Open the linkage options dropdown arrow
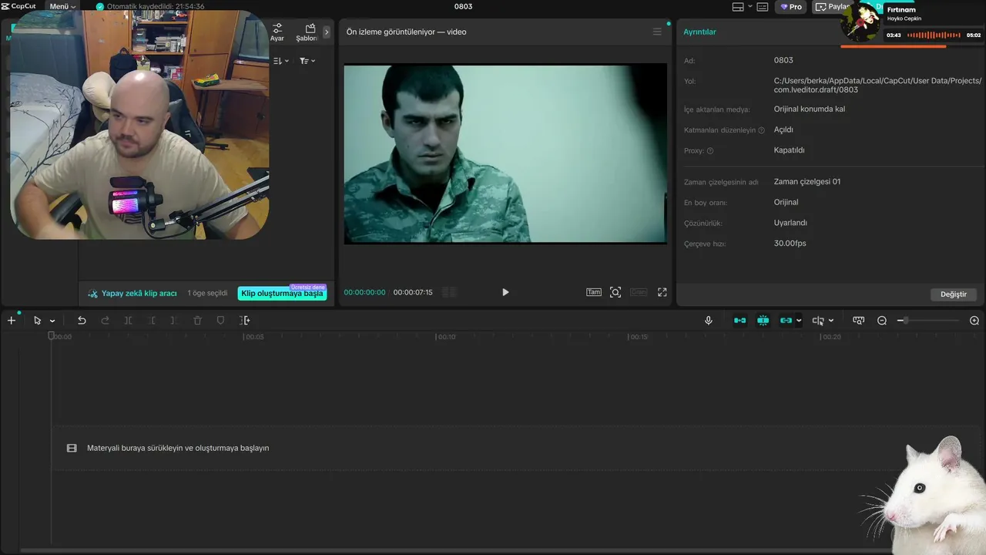This screenshot has width=986, height=555. click(799, 321)
